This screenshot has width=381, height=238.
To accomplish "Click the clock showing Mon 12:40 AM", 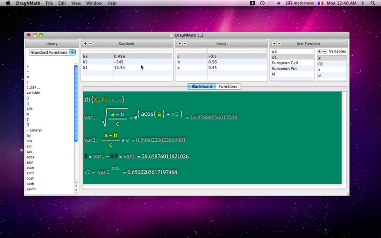I will point(341,3).
